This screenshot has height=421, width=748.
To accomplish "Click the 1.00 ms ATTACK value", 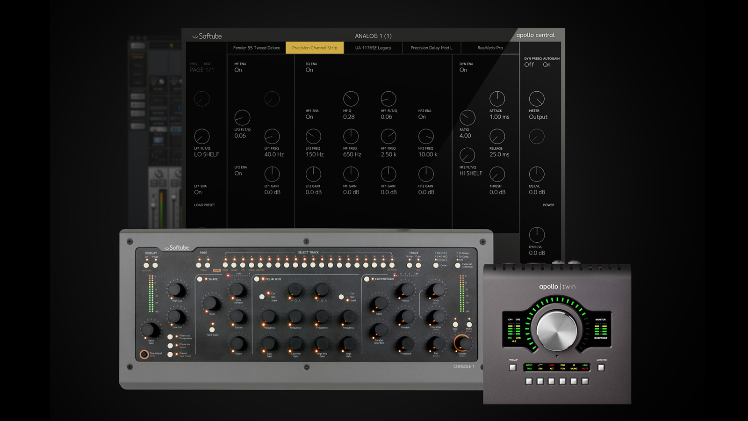I will click(x=499, y=117).
